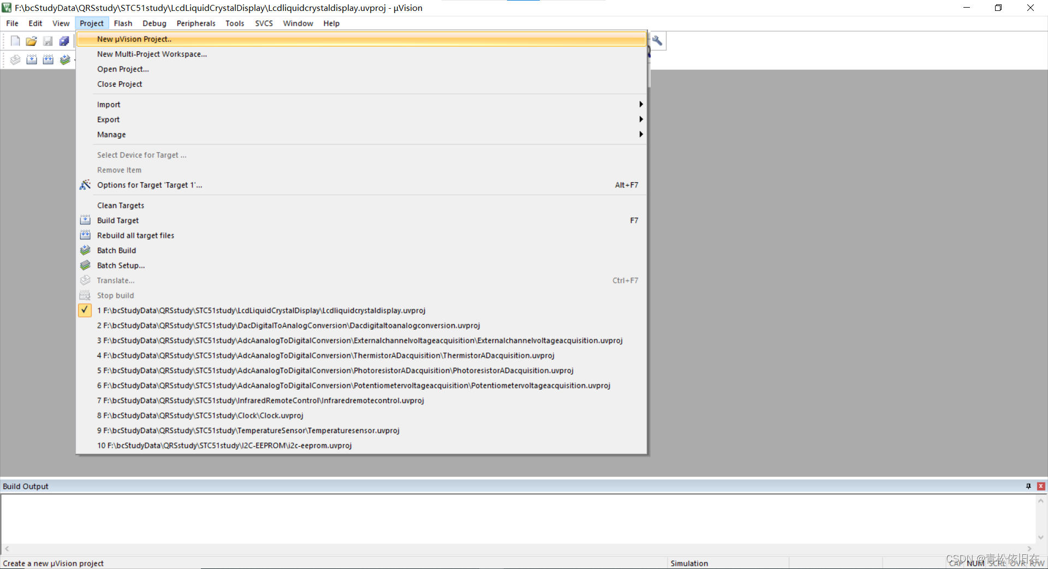1048x569 pixels.
Task: Click the Build Target menu icon
Action: 85,220
